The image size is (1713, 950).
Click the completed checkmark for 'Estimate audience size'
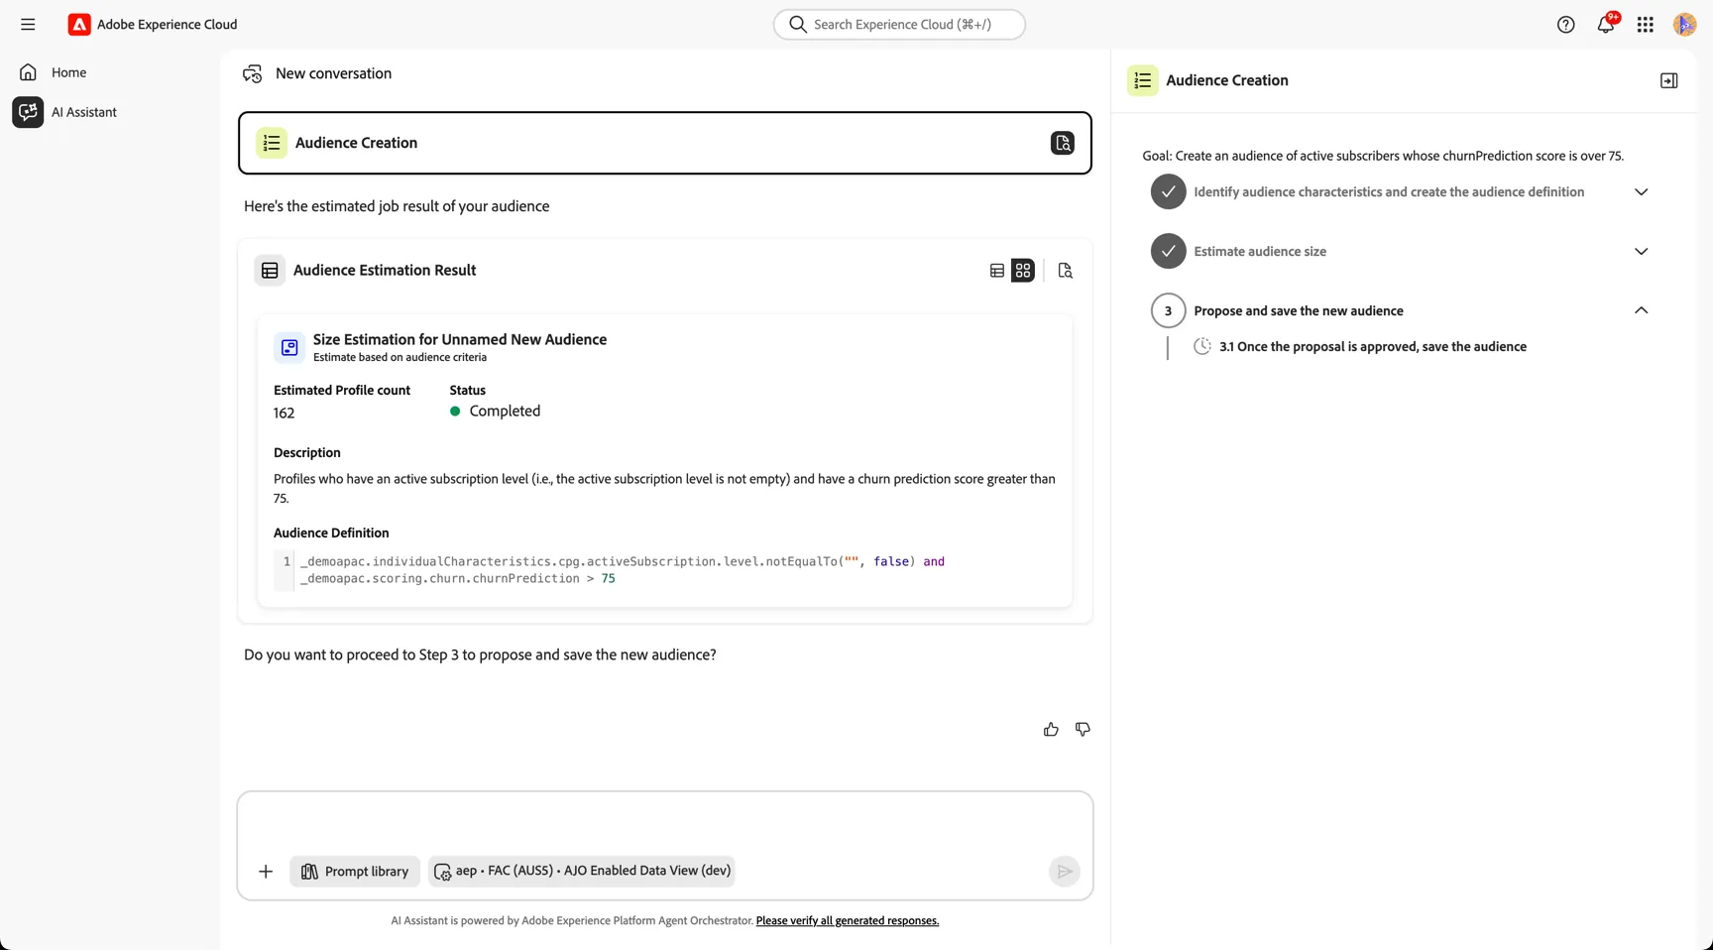[x=1169, y=252]
